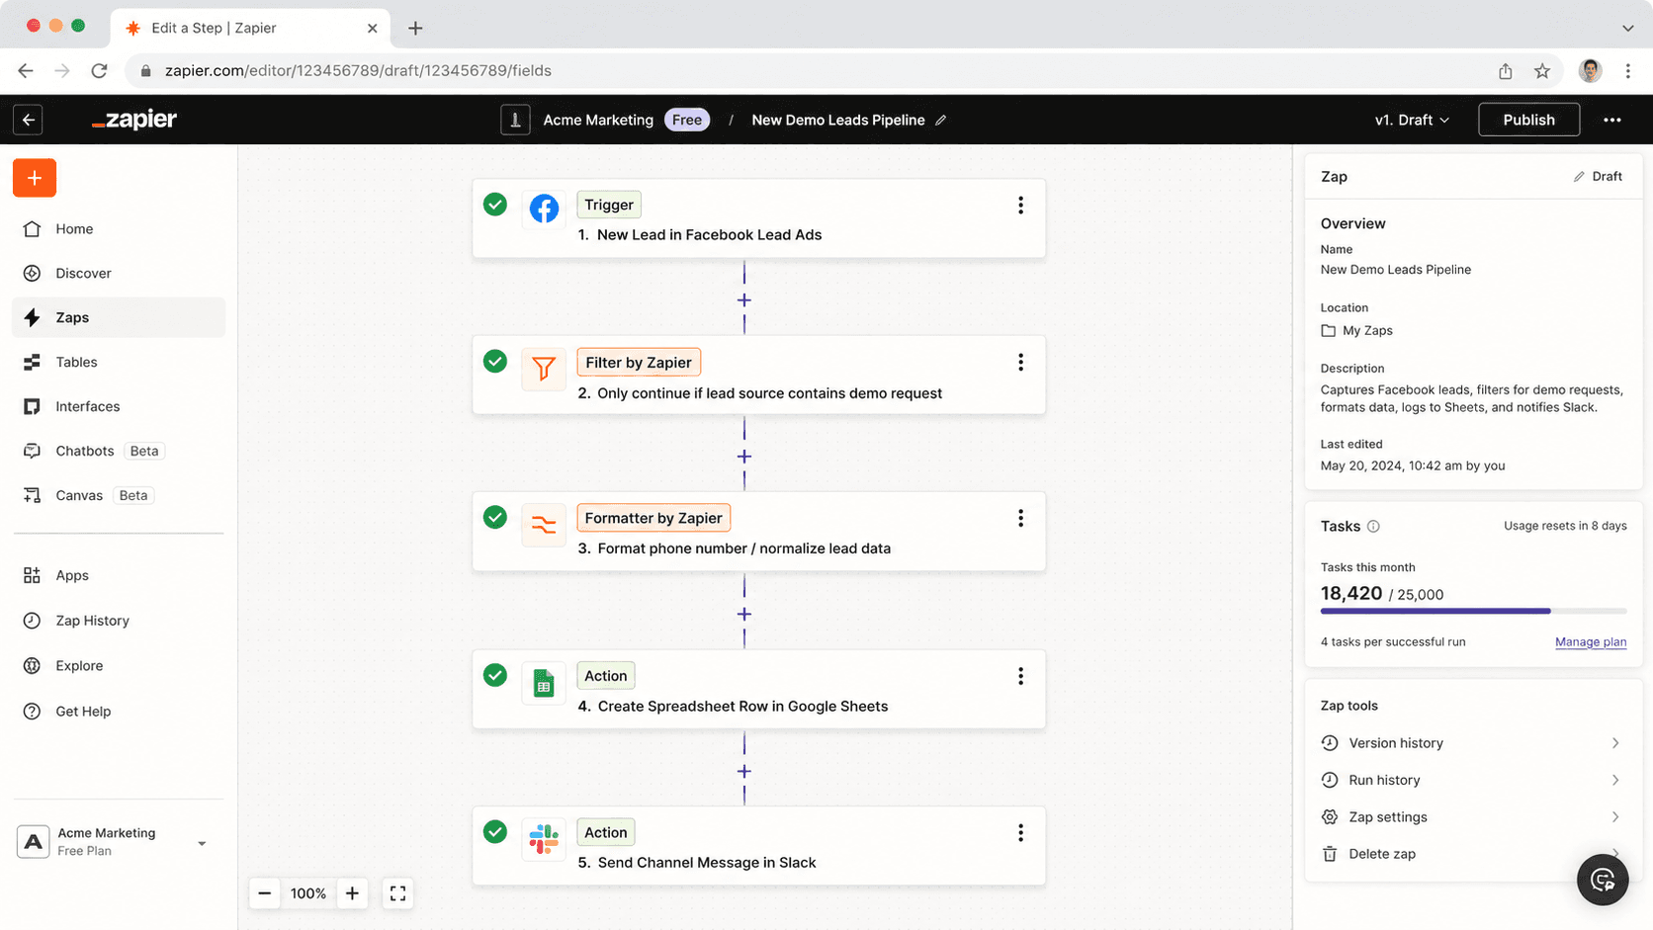This screenshot has width=1653, height=930.
Task: Open options menu for Slack step
Action: [x=1020, y=833]
